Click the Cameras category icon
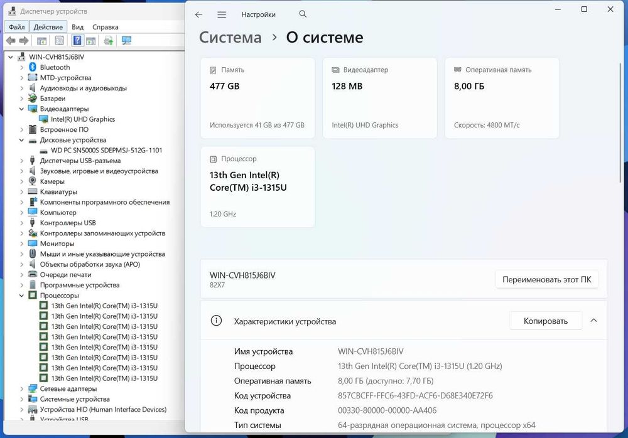Screen dimensions: 628x438 click(x=33, y=181)
